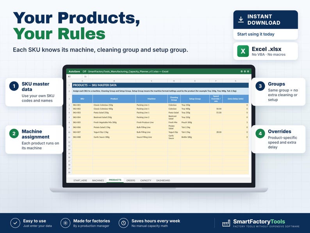Viewport: 310px width, 233px height.
Task: Click the Extra Delay (min) header cell
Action: tap(235, 99)
